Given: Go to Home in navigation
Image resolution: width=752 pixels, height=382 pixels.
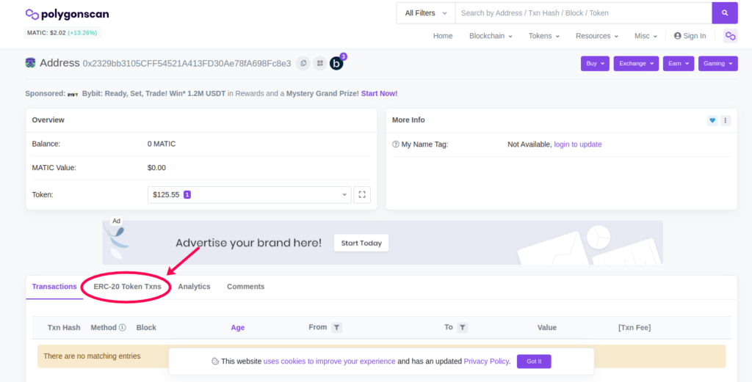Looking at the screenshot, I should [x=443, y=36].
